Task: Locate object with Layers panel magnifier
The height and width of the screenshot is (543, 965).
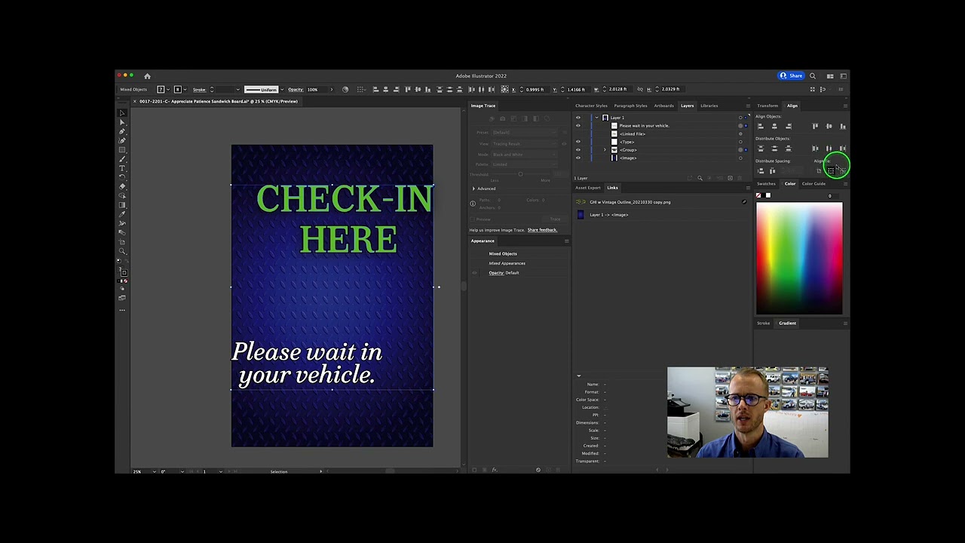Action: 700,179
